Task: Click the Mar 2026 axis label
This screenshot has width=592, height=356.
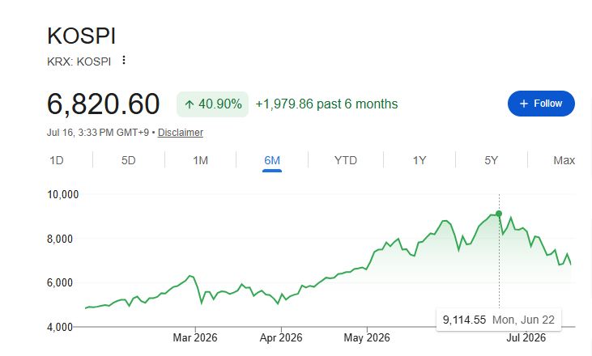Action: click(195, 337)
